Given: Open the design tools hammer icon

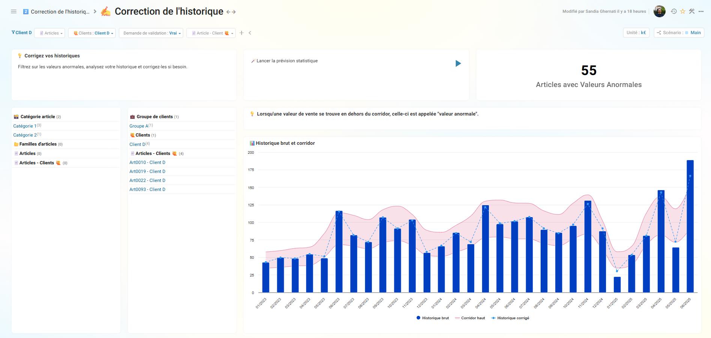Looking at the screenshot, I should (x=692, y=11).
